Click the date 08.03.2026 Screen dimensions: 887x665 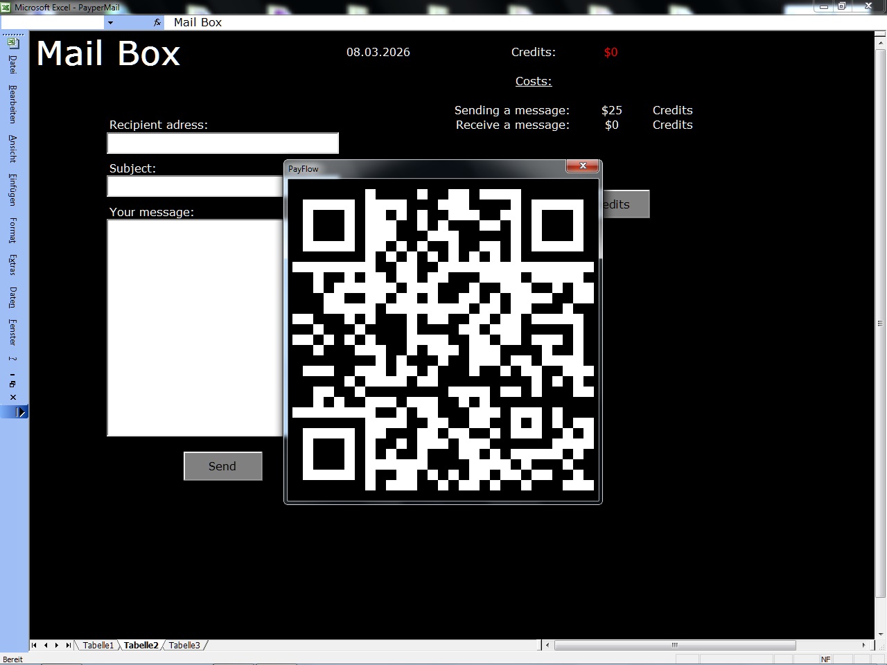click(x=378, y=52)
